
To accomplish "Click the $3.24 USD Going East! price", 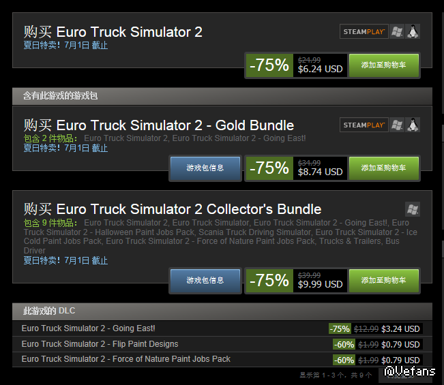I will click(400, 329).
